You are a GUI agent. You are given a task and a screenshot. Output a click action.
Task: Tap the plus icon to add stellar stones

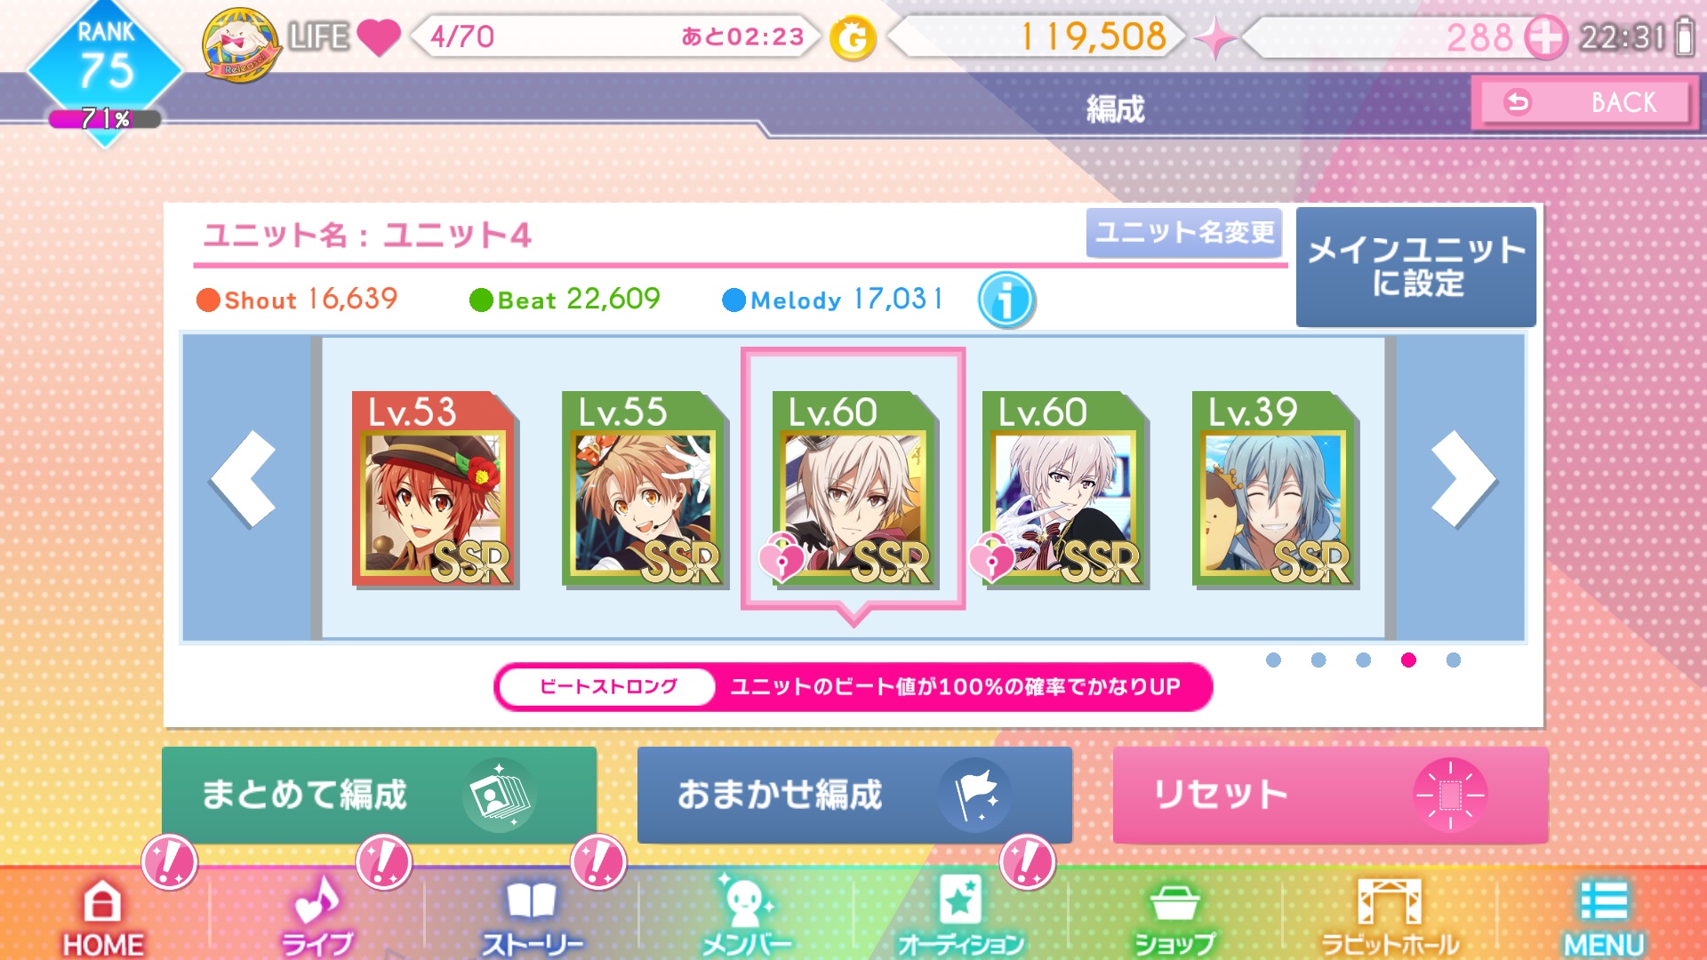1546,37
